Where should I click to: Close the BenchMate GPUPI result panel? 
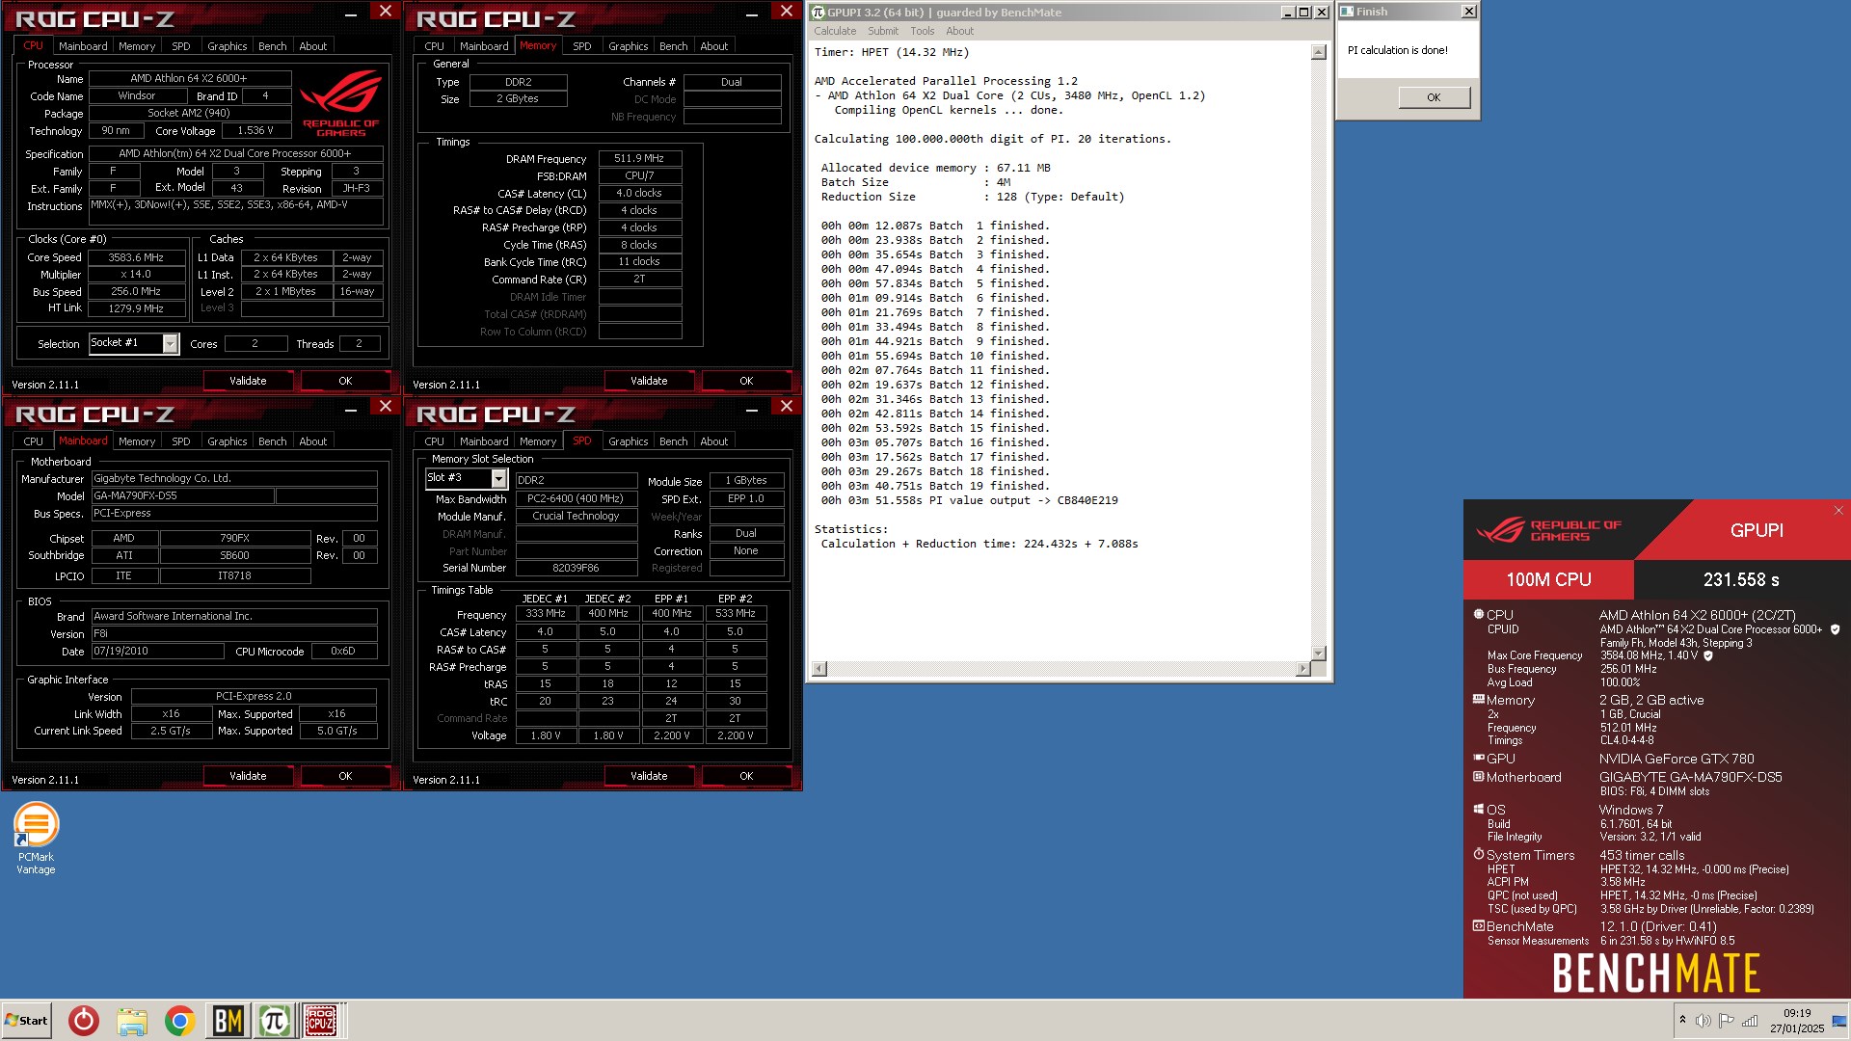(1838, 511)
